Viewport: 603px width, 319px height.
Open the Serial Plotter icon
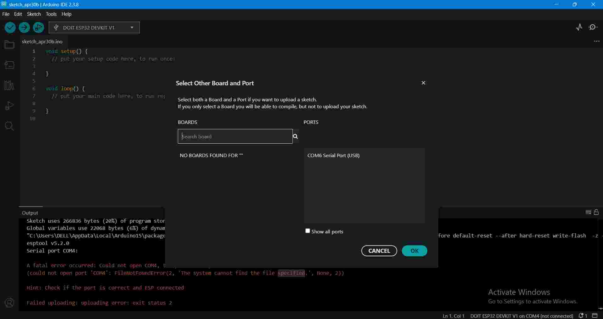coord(579,27)
